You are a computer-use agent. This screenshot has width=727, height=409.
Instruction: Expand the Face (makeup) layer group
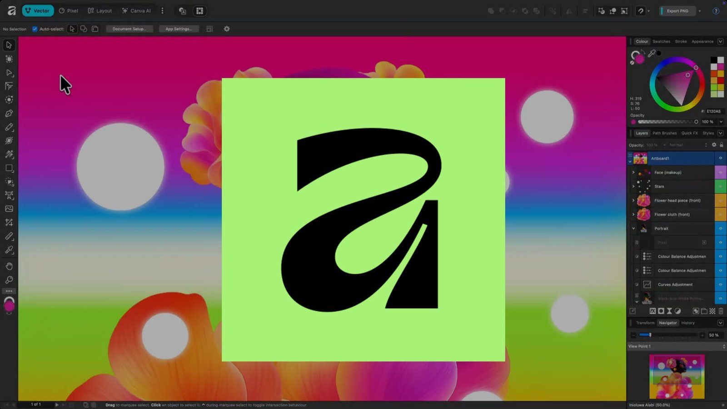(x=633, y=173)
